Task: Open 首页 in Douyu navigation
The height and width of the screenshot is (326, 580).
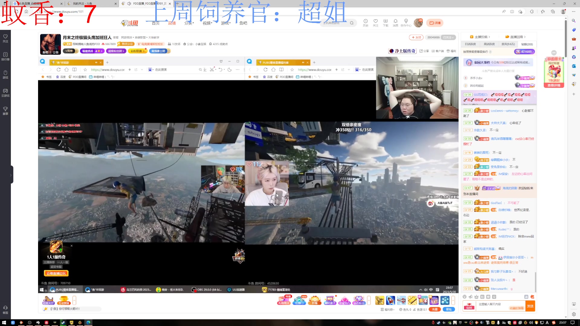Action: (x=156, y=23)
